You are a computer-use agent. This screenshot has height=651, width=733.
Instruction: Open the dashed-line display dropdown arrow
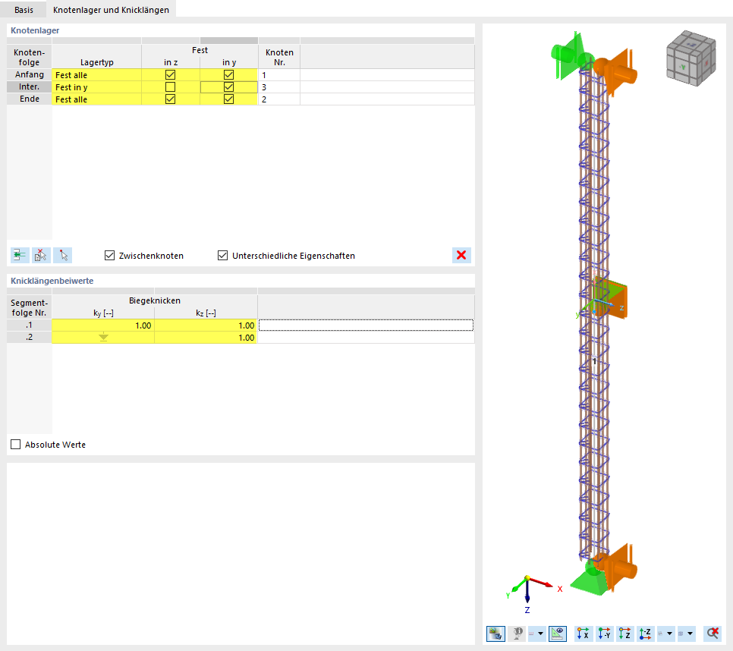click(541, 634)
